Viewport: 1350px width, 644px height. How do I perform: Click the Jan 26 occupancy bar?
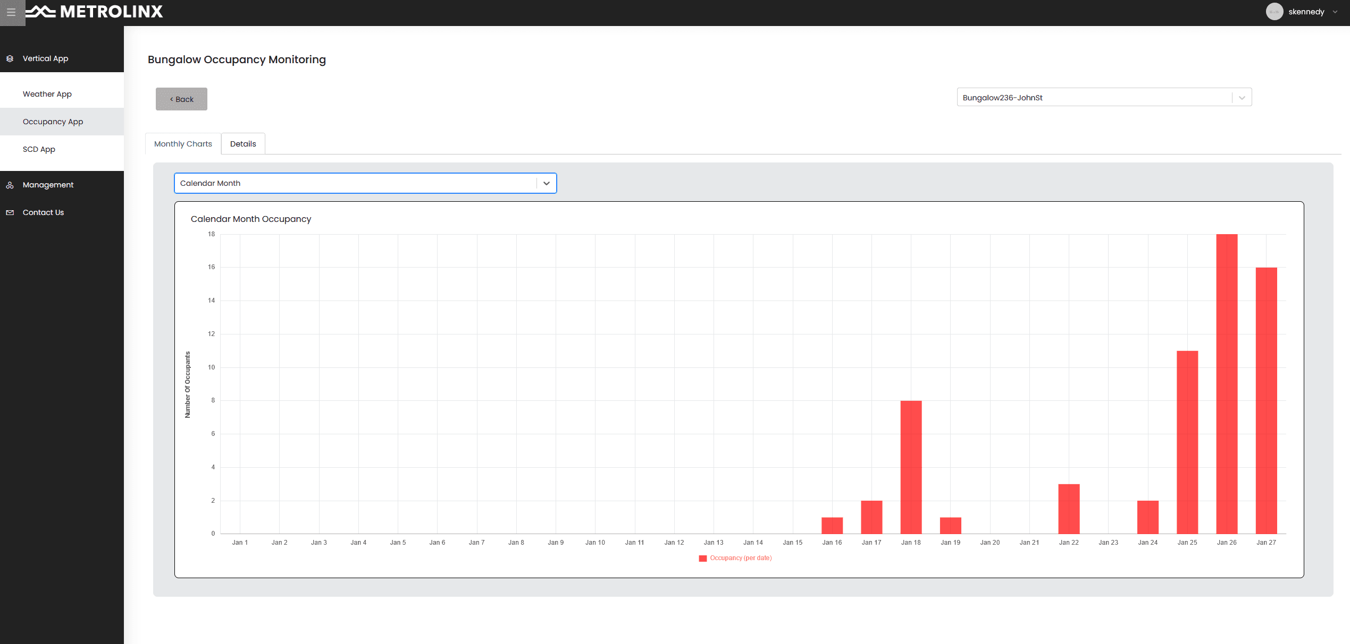[x=1227, y=384]
